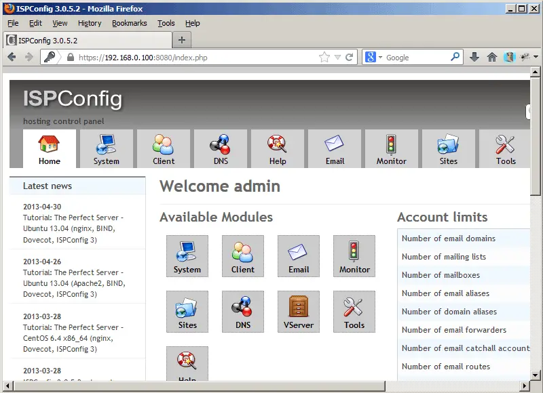The width and height of the screenshot is (543, 393).
Task: Click Monitor icon under Available Modules
Action: [x=354, y=256]
